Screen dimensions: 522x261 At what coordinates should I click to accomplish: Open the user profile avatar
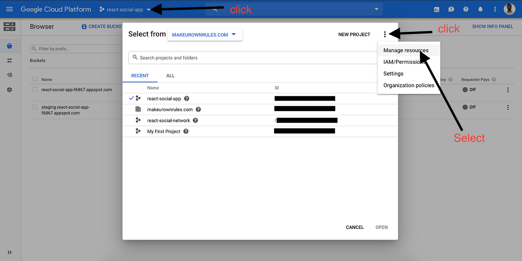[x=509, y=9]
